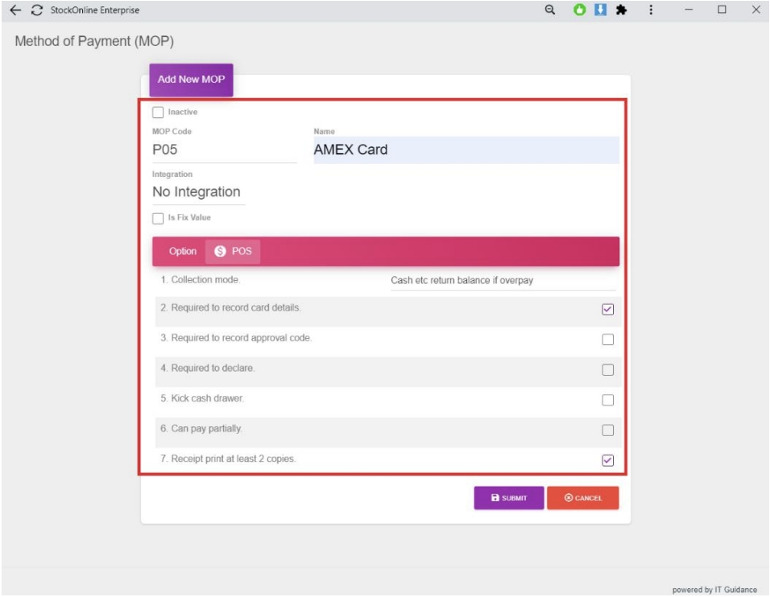Click the refresh icon beside StockOnline Enterprise
The height and width of the screenshot is (597, 770).
pos(35,10)
